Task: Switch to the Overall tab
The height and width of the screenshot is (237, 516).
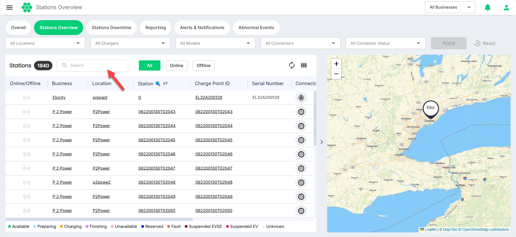Action: pyautogui.click(x=18, y=27)
